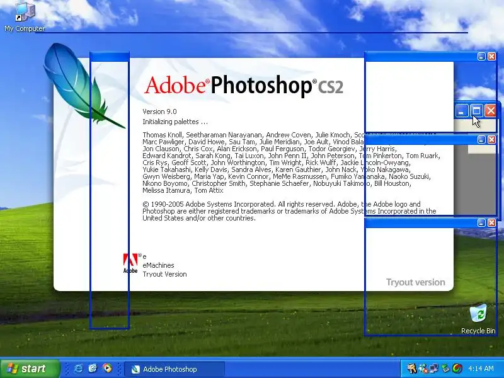This screenshot has height=378, width=504.
Task: Click the green Safely Remove Hardware tray icon
Action: (445, 369)
